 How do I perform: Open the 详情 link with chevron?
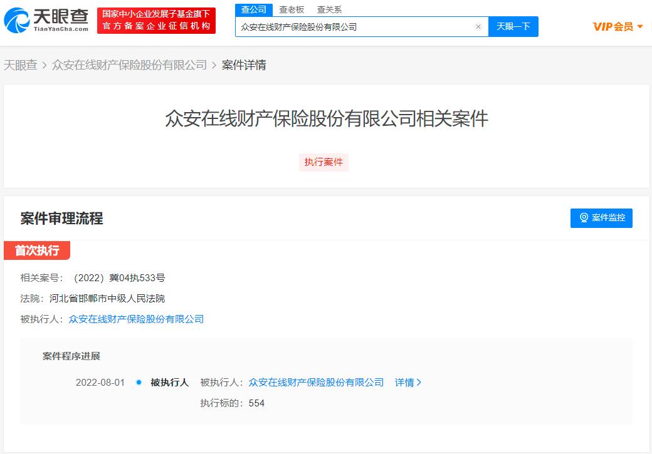tap(408, 382)
